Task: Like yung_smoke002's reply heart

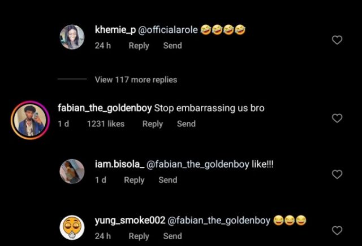Action: [x=337, y=230]
